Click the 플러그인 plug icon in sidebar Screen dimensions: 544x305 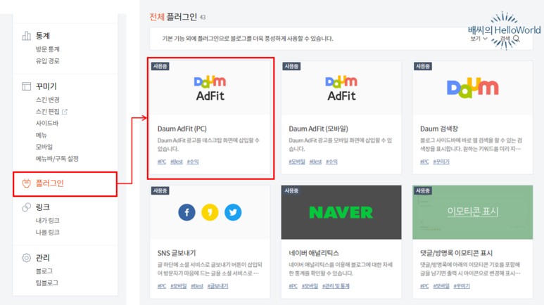point(26,183)
